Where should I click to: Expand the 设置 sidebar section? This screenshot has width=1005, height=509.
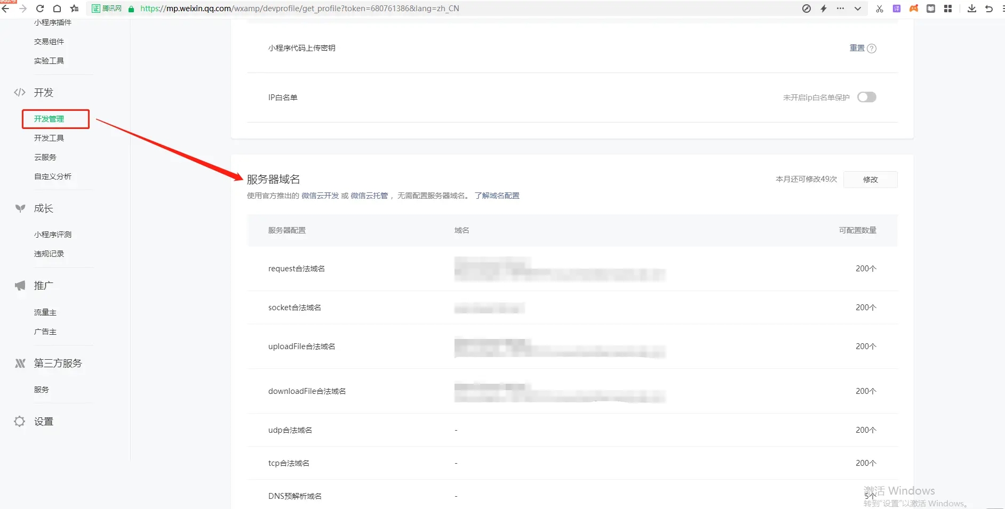(x=44, y=422)
